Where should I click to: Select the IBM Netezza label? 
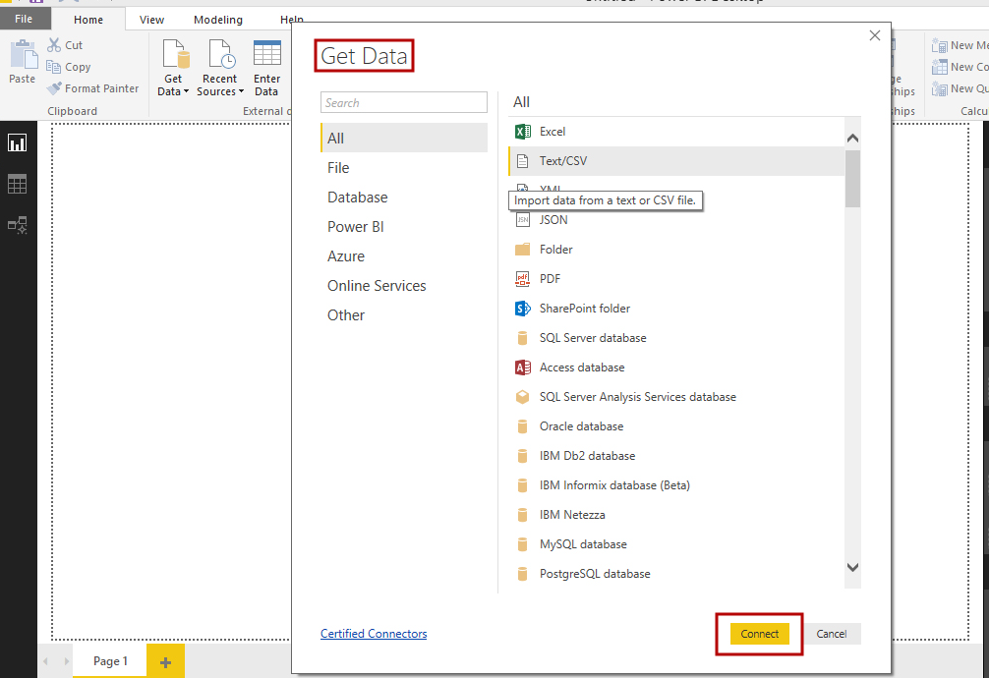(x=572, y=515)
